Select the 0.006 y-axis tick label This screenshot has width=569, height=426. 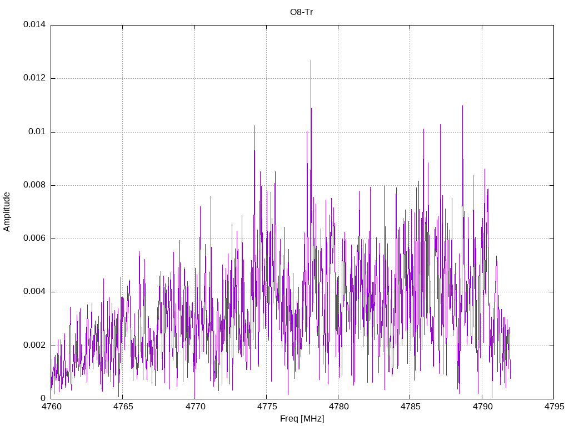tap(34, 239)
